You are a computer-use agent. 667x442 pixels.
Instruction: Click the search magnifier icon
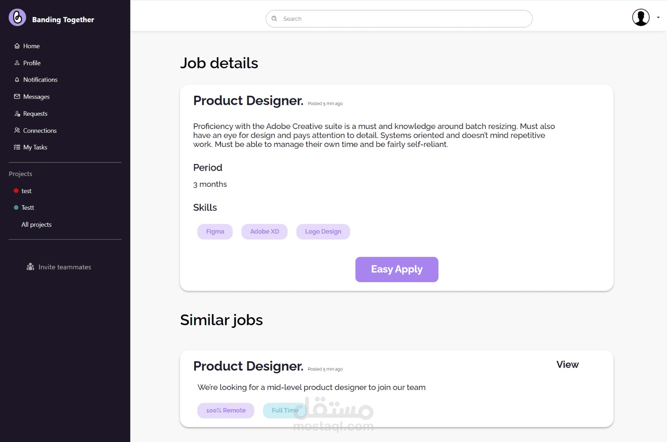pos(274,19)
